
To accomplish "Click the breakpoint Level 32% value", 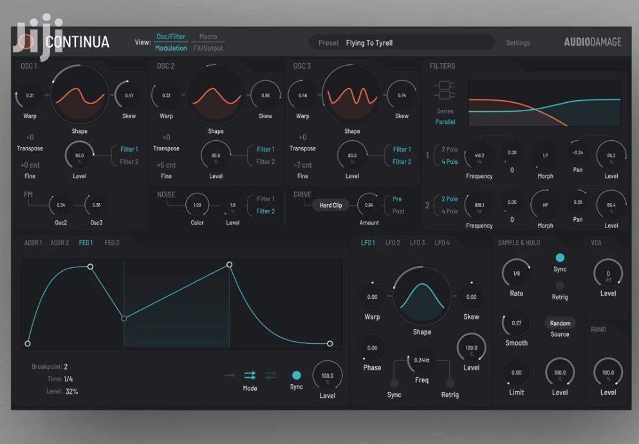I will point(71,391).
